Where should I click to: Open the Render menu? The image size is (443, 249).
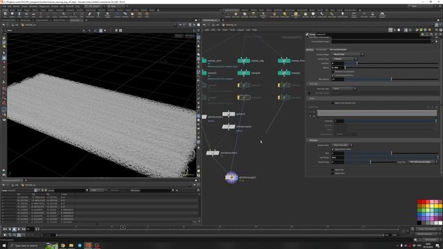coord(17,6)
